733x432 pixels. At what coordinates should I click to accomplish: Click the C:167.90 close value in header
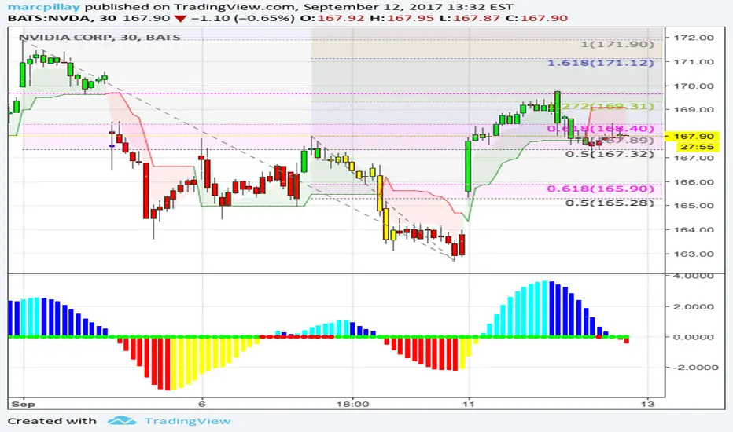(x=536, y=19)
